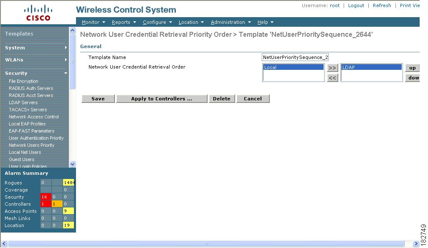Focus the Template Name field

coord(295,57)
